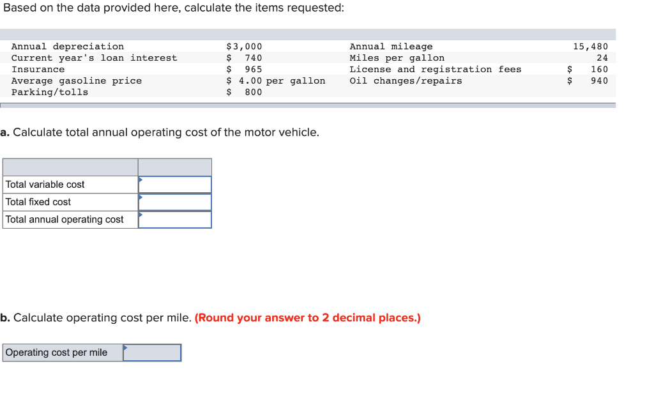This screenshot has height=396, width=654.
Task: Select the Operating cost per mile input field
Action: [x=153, y=352]
